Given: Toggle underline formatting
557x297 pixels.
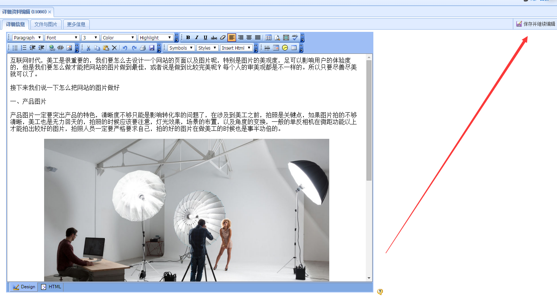Looking at the screenshot, I should [x=205, y=38].
